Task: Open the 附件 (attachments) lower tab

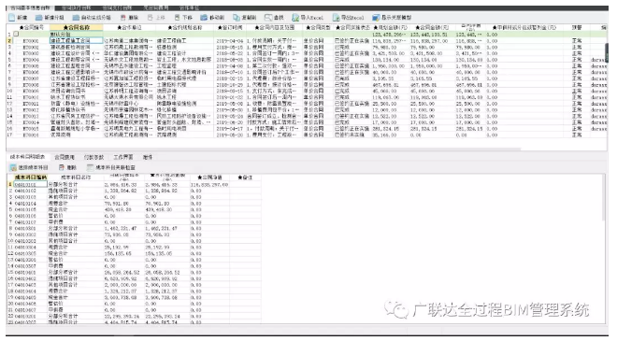Action: [148, 157]
